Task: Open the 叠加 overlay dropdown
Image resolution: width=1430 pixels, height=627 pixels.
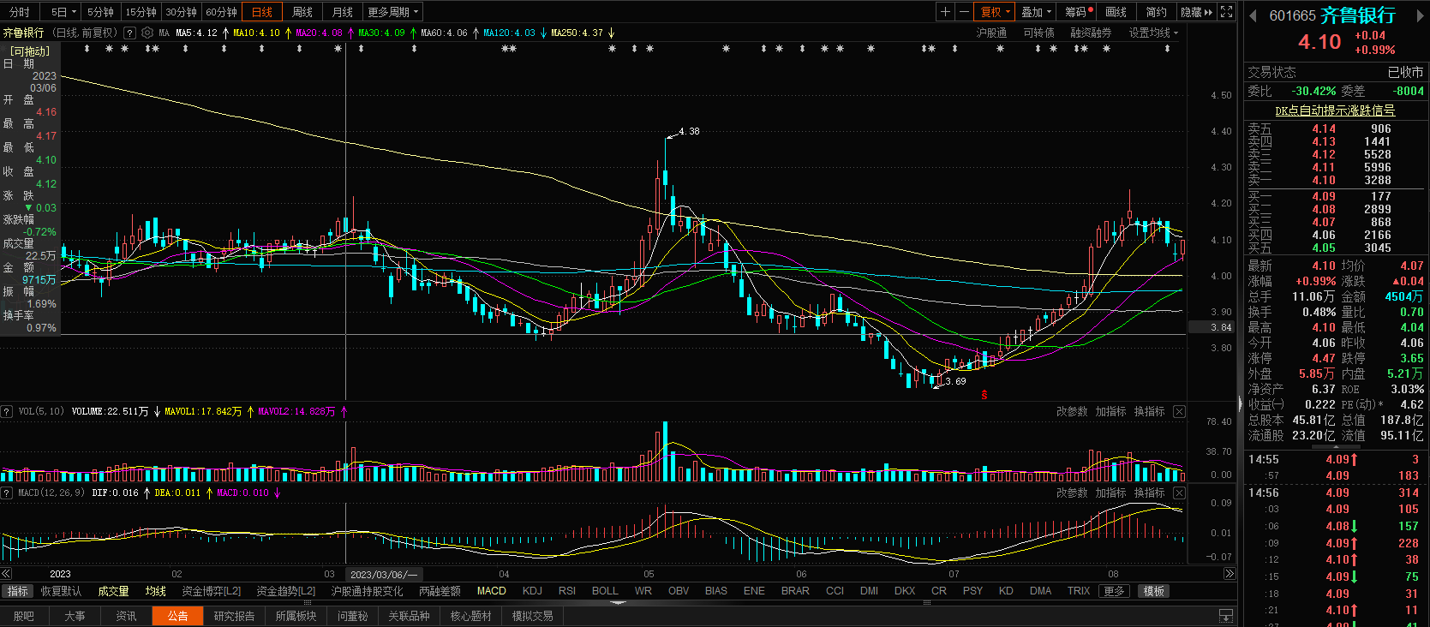Action: point(1036,12)
